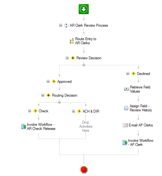Click the Invoke Workflow - AP Clerk icon
162x176 pixels.
click(125, 142)
